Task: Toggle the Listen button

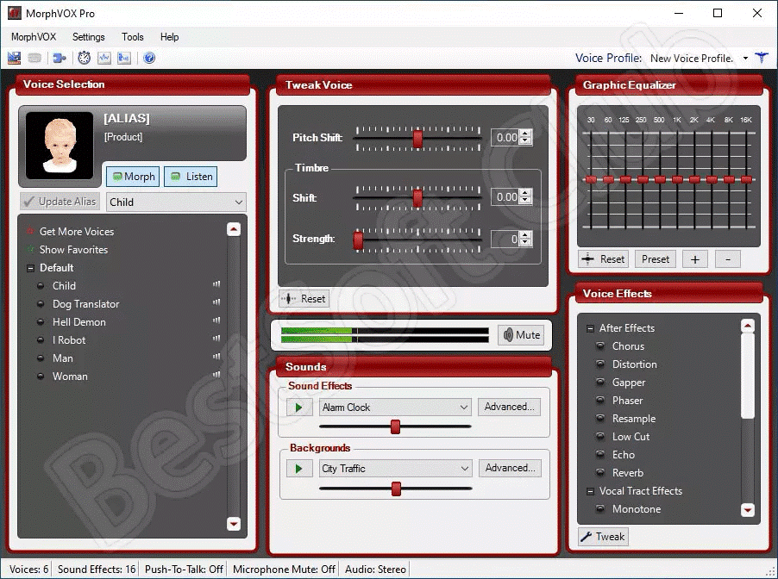Action: (191, 176)
